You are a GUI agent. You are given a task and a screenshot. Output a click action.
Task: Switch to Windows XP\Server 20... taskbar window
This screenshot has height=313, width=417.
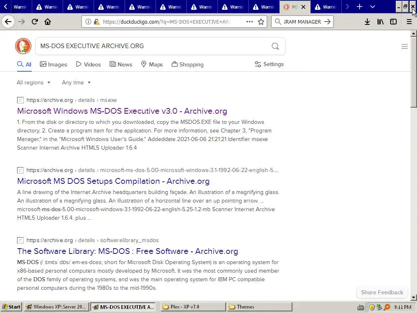[x=56, y=307]
